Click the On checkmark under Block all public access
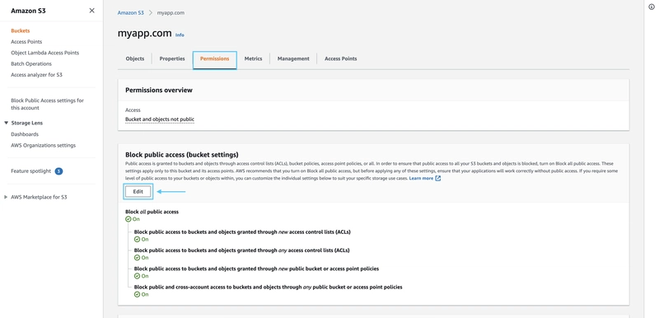Viewport: 659px width, 318px height. 129,219
